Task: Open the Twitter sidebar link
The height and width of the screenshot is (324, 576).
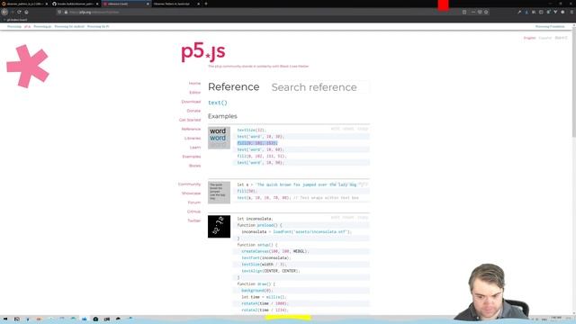Action: click(194, 220)
